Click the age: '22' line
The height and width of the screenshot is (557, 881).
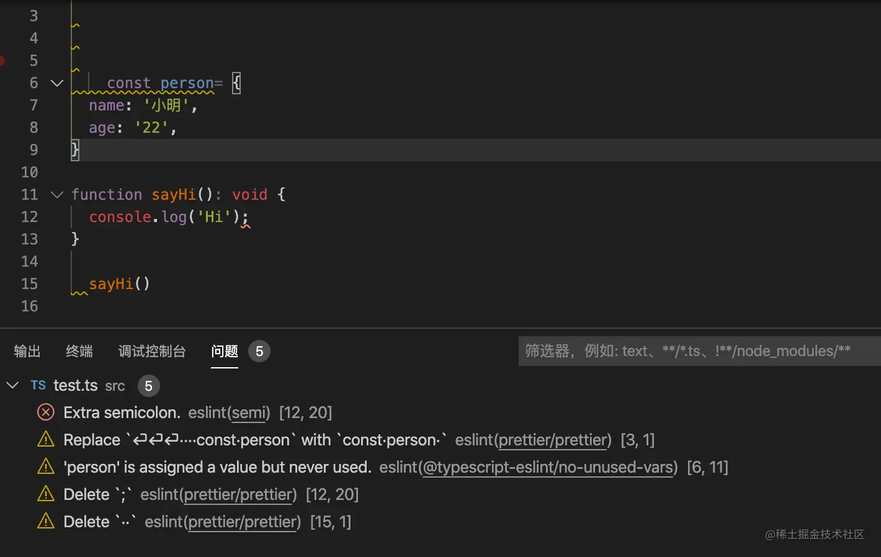pyautogui.click(x=133, y=128)
